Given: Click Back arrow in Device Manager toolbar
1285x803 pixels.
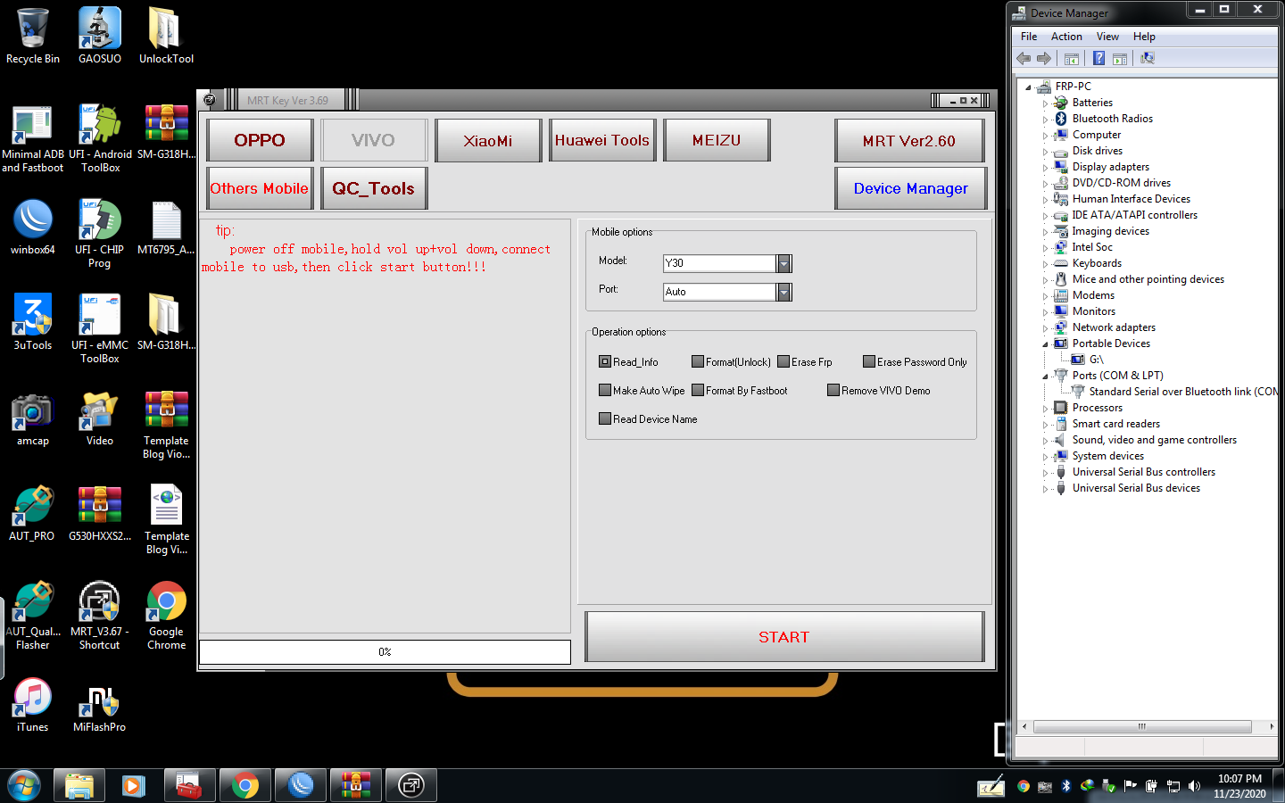Looking at the screenshot, I should pos(1024,58).
